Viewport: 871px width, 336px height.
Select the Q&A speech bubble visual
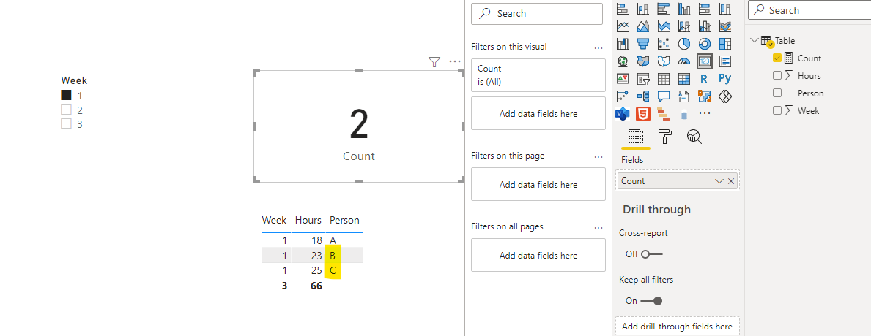(663, 96)
